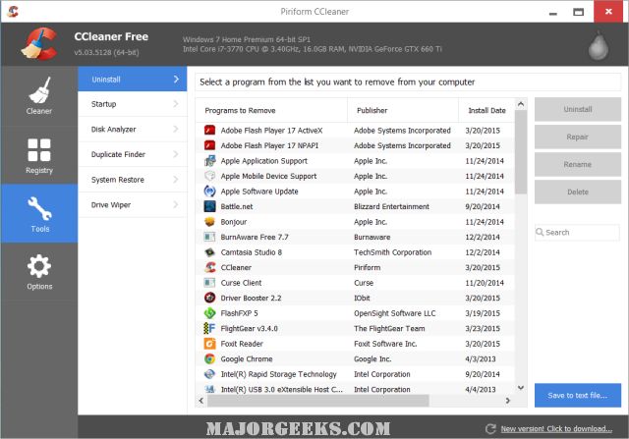The image size is (629, 439).
Task: Click the refresh icon beside New version link
Action: pyautogui.click(x=490, y=429)
